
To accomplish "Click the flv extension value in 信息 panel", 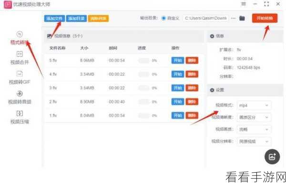I will 239,49.
